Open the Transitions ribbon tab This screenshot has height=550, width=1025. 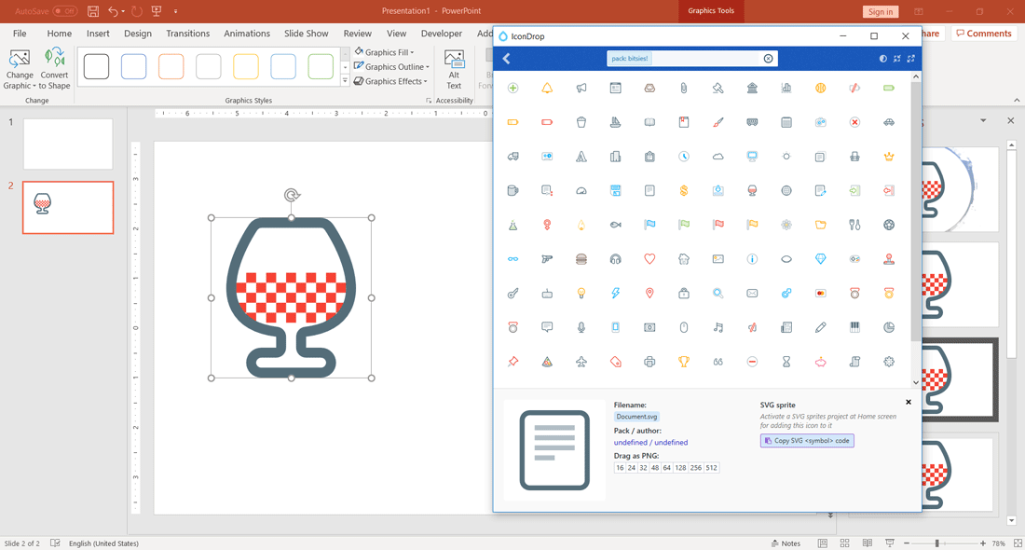click(x=187, y=34)
